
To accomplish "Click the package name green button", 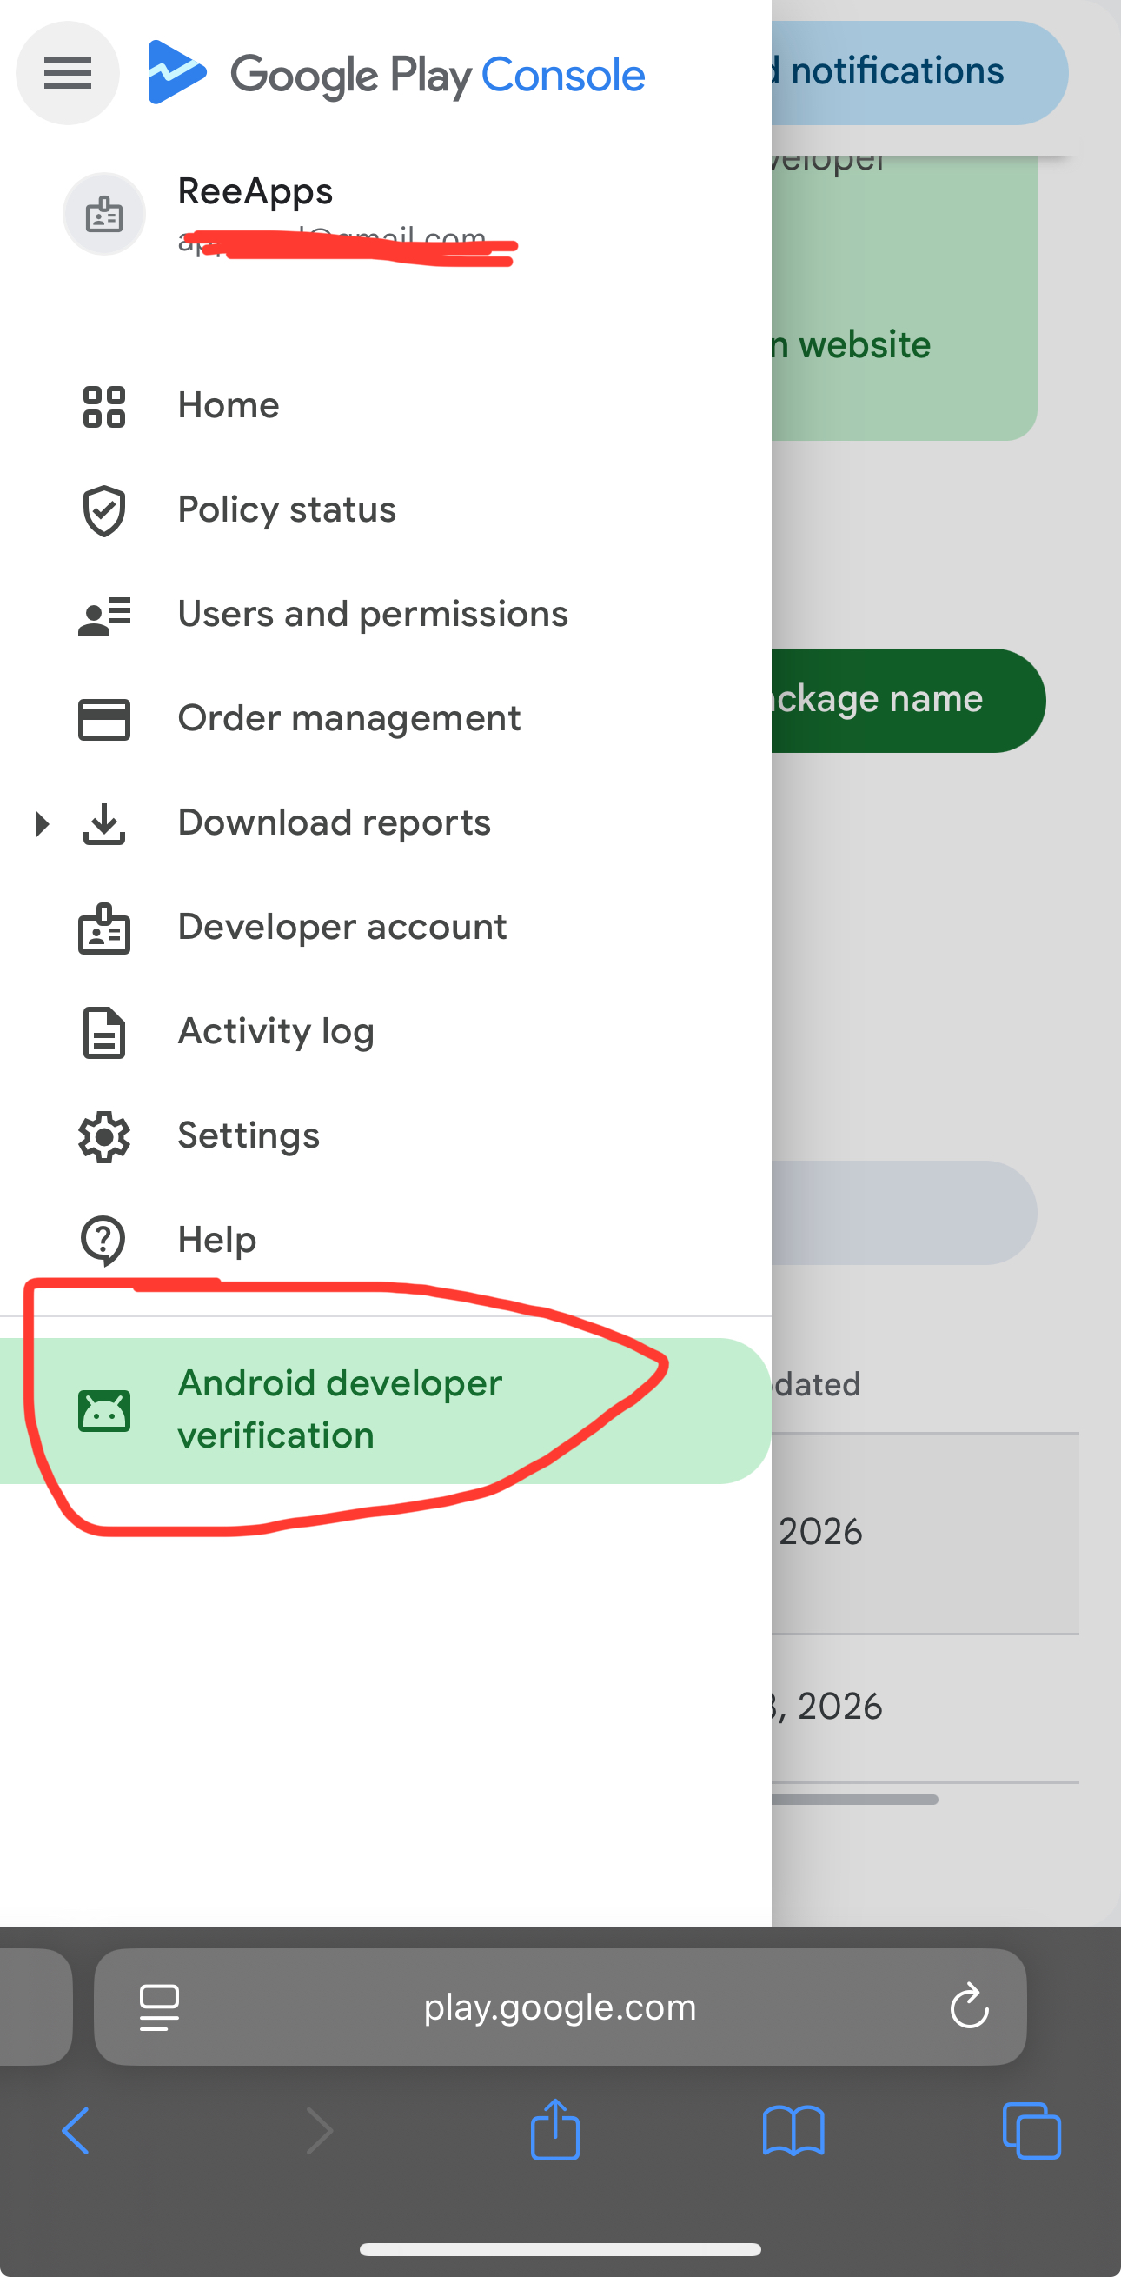I will (908, 701).
